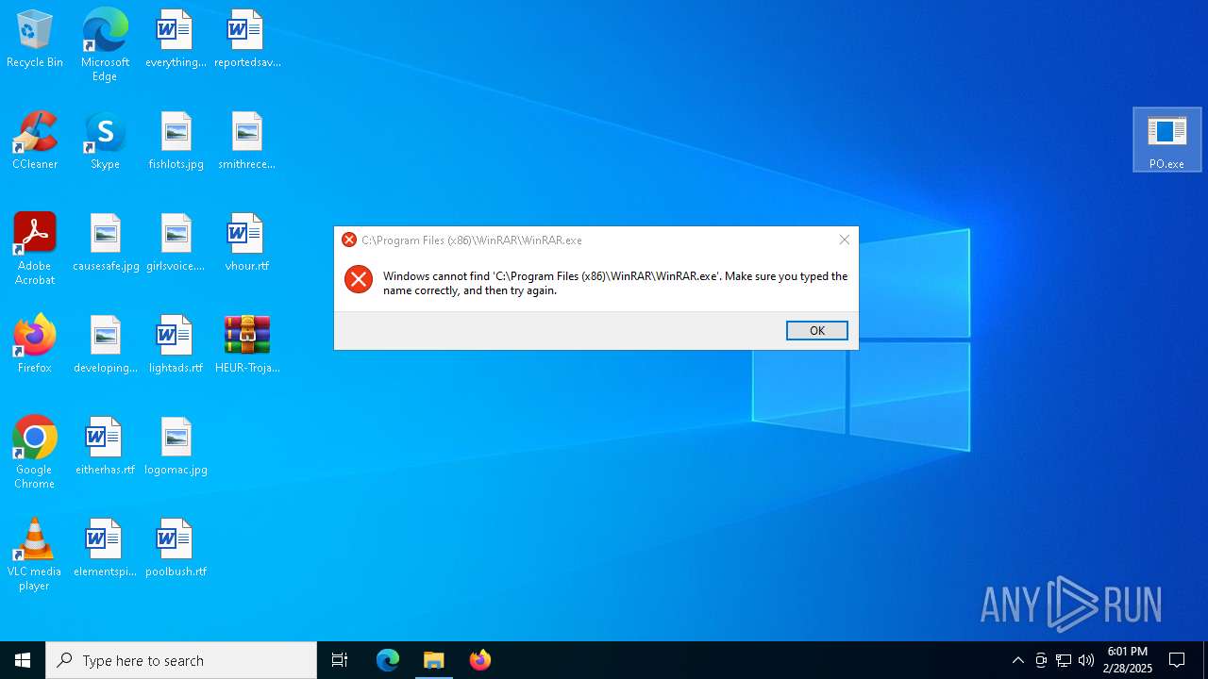Select the elementspi... document icon
Image resolution: width=1208 pixels, height=679 pixels.
click(x=105, y=548)
